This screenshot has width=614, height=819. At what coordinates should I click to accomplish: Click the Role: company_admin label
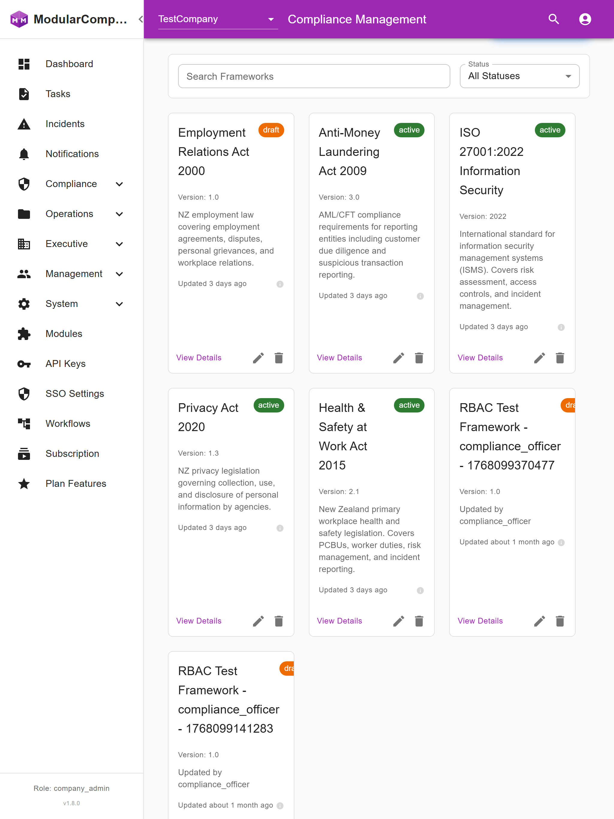coord(71,788)
